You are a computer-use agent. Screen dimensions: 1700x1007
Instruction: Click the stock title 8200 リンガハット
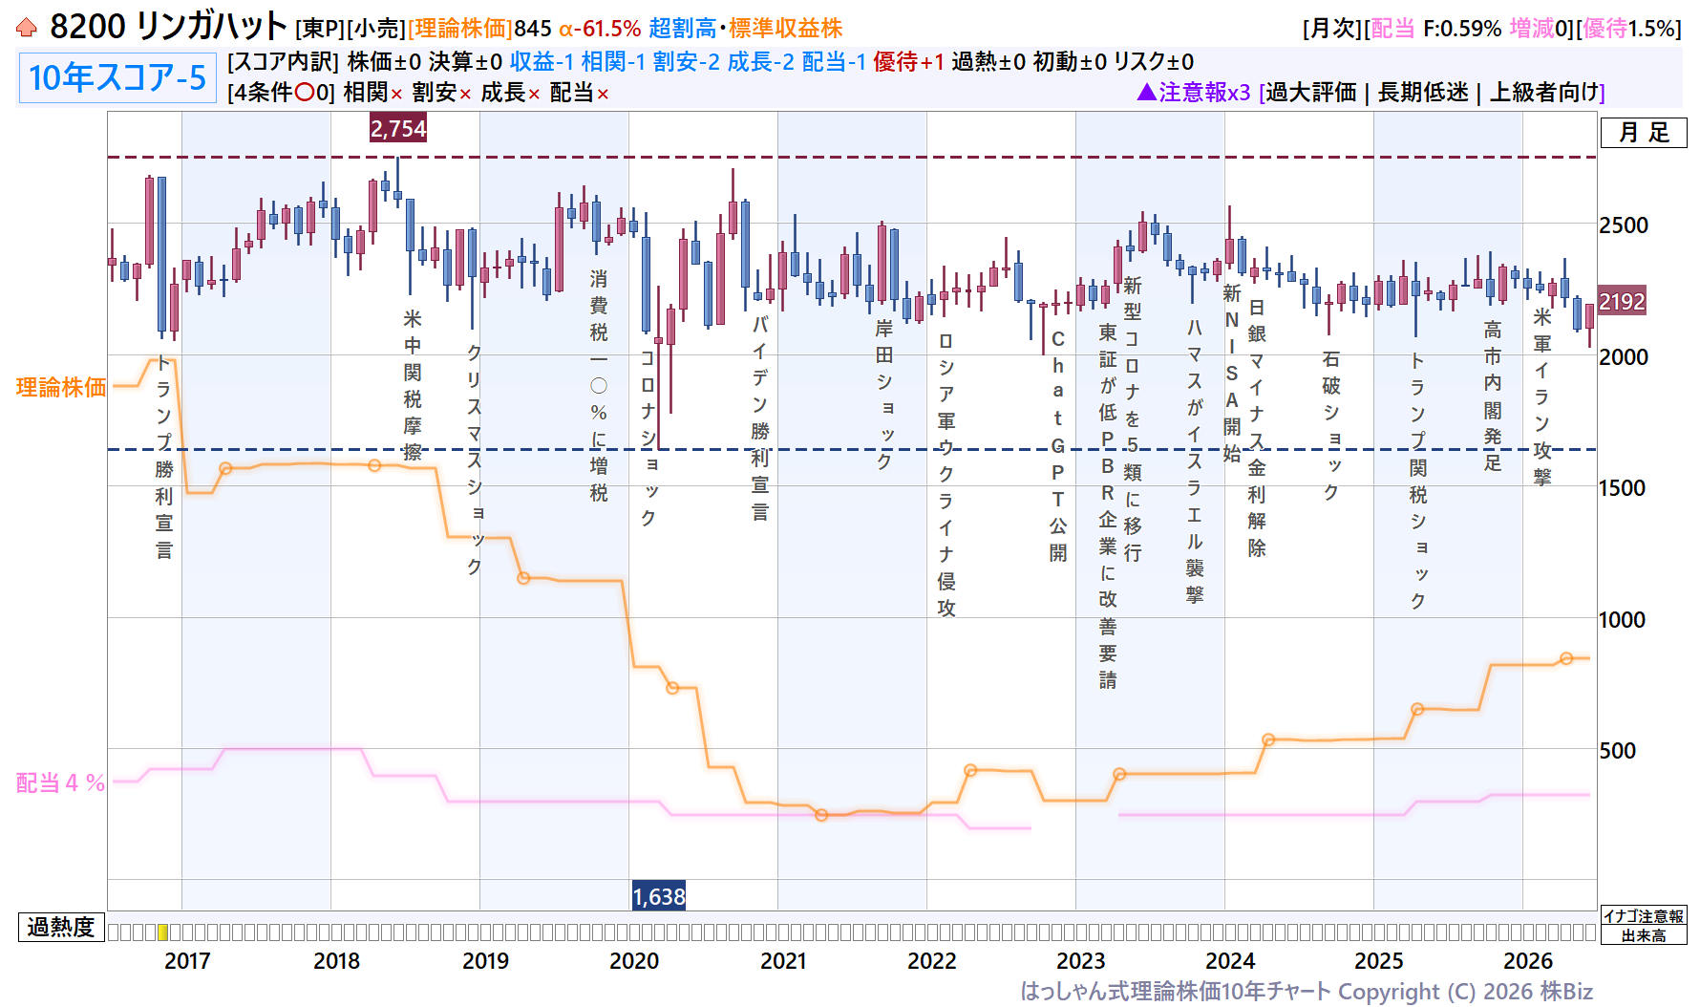click(x=168, y=27)
